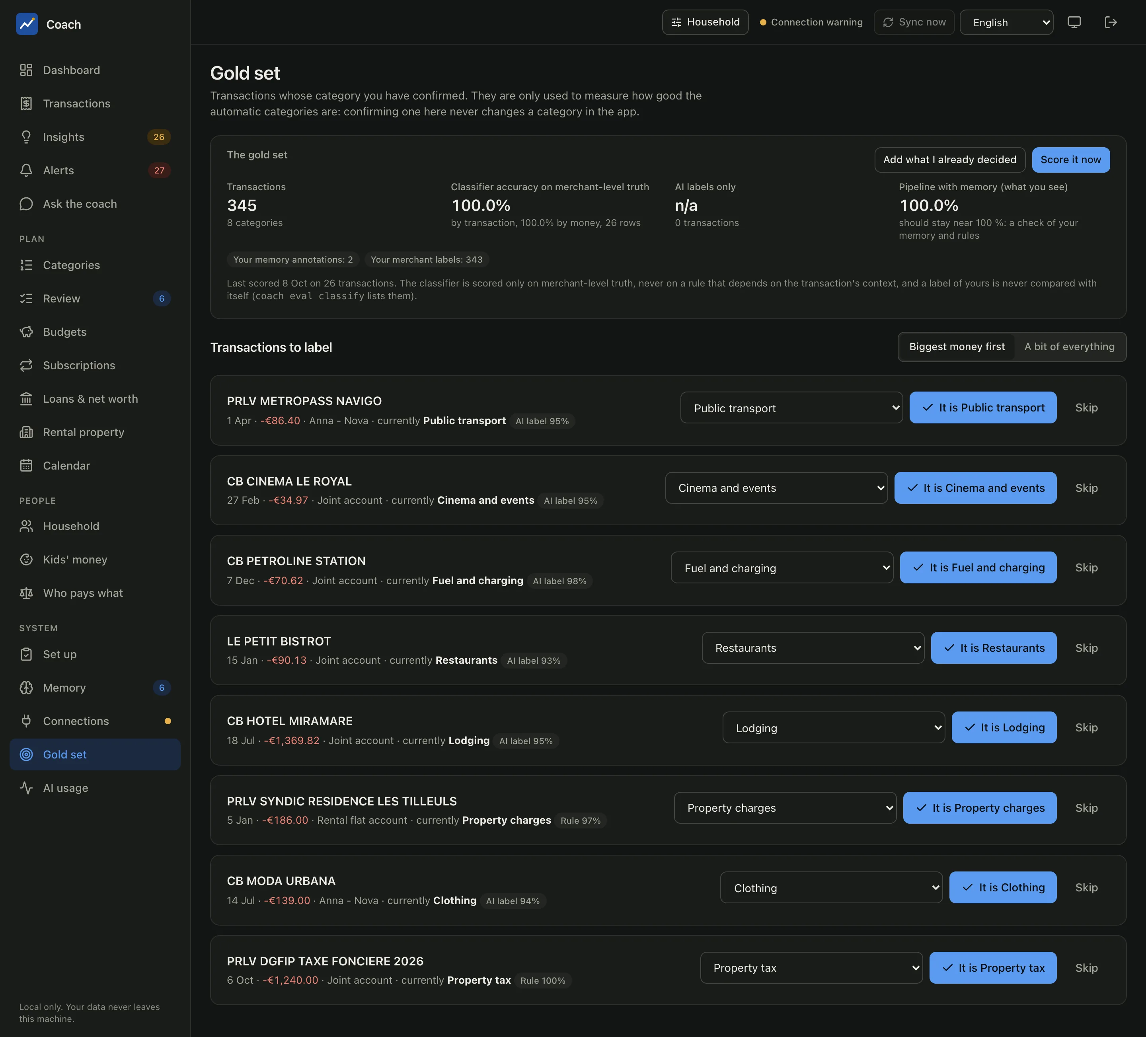Expand the Fuel and charging dropdown
1146x1037 pixels.
click(x=782, y=567)
